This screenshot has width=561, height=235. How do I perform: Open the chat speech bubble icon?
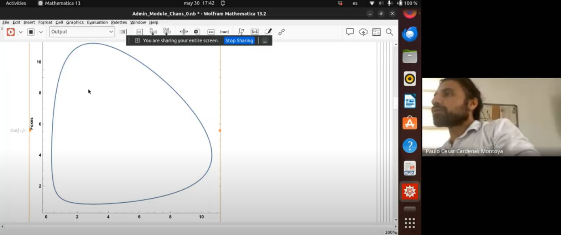(x=350, y=32)
